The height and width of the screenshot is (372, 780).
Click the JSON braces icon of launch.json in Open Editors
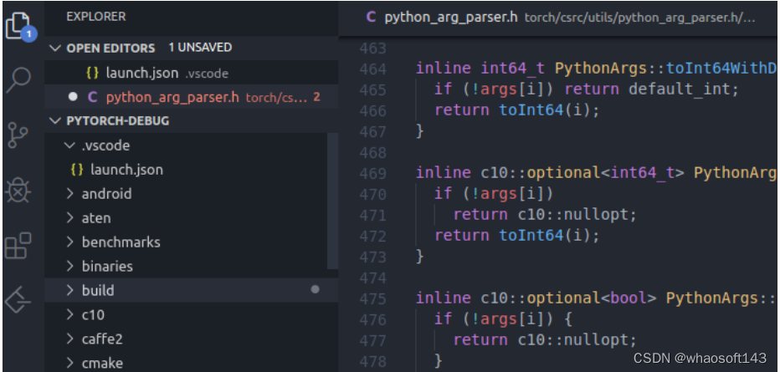tap(93, 73)
